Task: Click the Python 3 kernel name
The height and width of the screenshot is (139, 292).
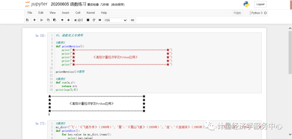Action: (x=257, y=13)
